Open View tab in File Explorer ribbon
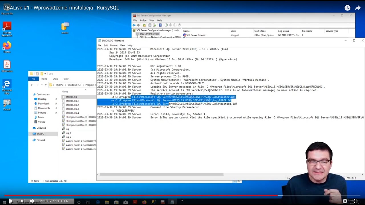This screenshot has height=205, width=365. (x=66, y=79)
